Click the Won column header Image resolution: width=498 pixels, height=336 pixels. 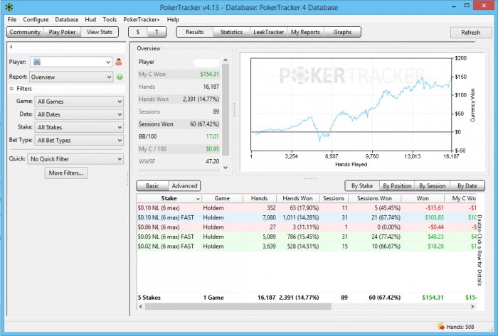pos(423,198)
